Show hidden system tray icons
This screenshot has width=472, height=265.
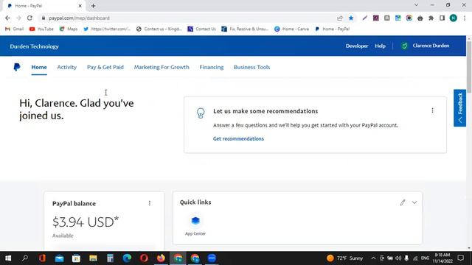point(373,258)
